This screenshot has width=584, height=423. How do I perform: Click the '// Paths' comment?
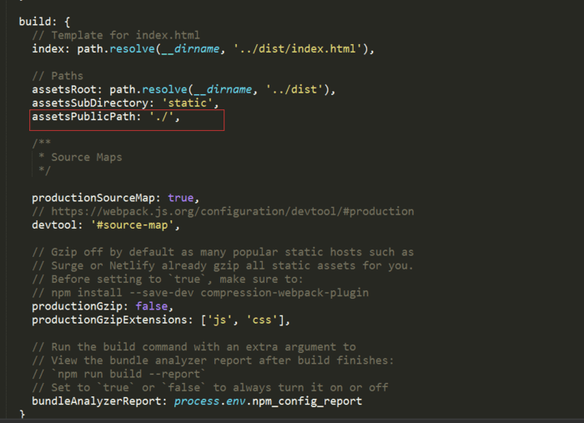(58, 76)
